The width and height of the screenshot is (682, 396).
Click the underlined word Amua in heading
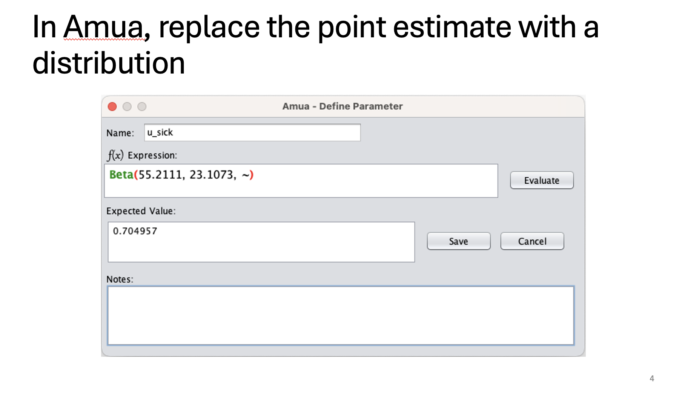104,27
